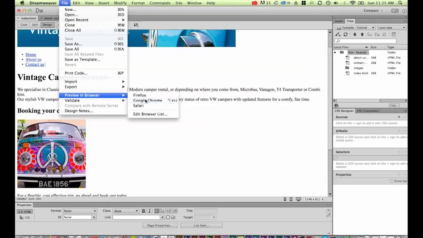Click the Bold formatting button in Properties
Screen dimensions: 423x238
click(x=143, y=211)
